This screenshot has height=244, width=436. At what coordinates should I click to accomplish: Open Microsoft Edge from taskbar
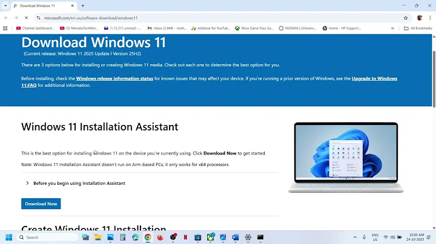tap(135, 237)
